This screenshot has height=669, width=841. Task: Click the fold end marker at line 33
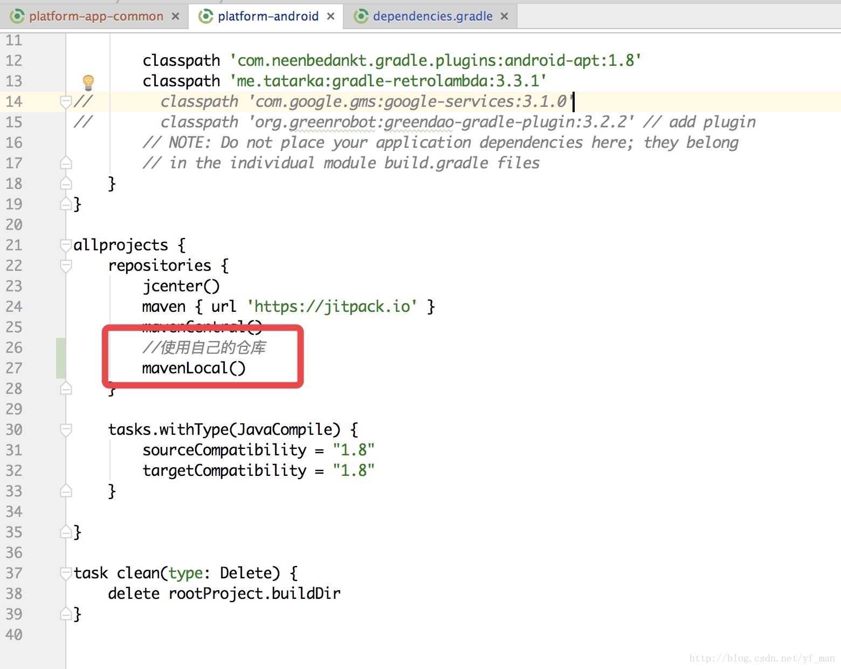coord(66,490)
